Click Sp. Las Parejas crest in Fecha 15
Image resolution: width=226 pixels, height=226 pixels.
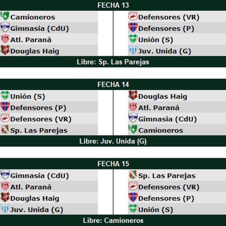tap(133, 175)
